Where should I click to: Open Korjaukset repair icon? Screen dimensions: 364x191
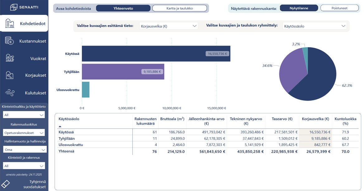(10, 75)
